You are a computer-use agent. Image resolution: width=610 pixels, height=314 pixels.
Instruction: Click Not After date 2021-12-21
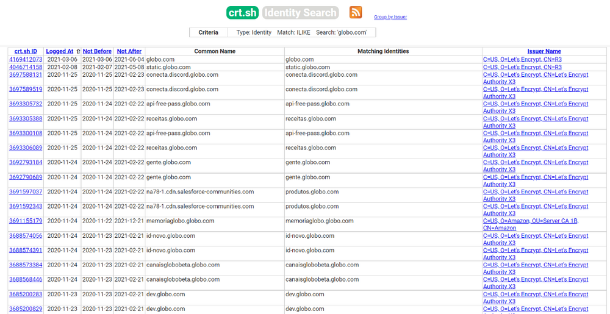129,221
